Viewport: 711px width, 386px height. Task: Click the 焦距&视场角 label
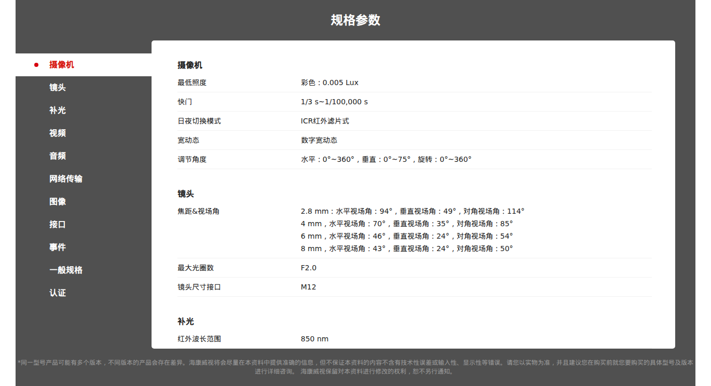198,211
